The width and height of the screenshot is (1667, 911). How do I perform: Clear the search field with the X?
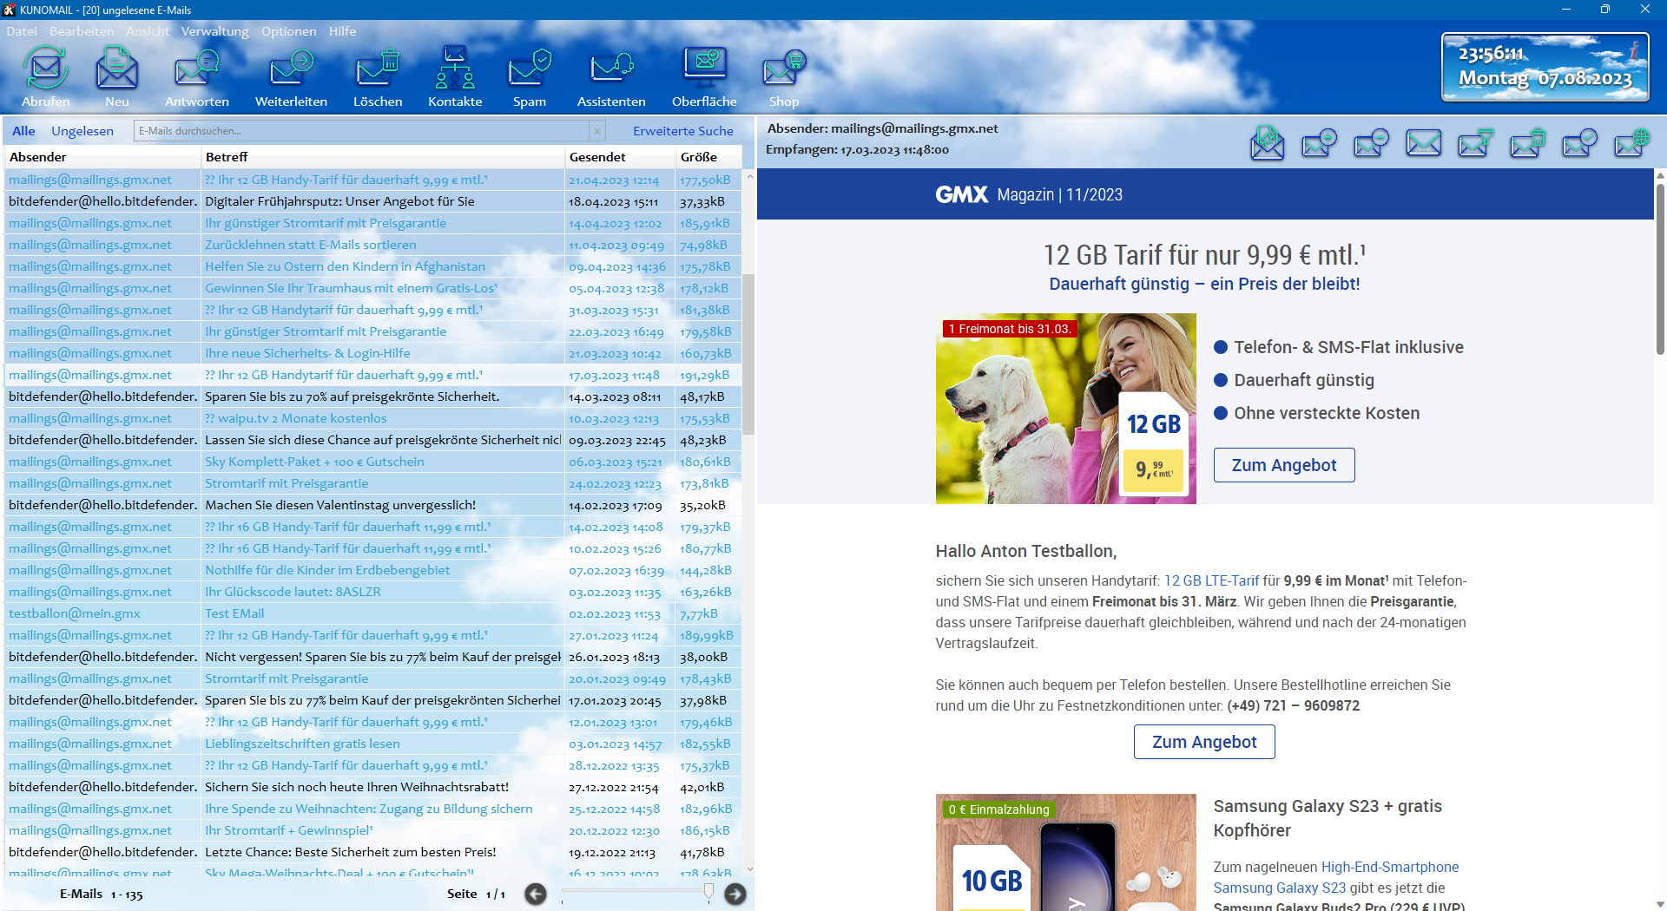point(596,131)
